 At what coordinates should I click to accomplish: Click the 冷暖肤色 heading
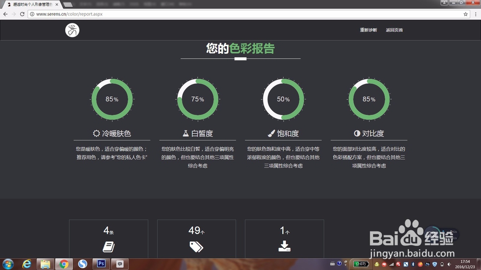pos(116,134)
